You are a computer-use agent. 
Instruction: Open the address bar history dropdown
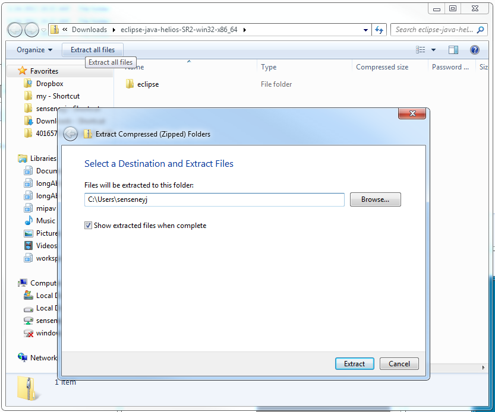[x=365, y=30]
